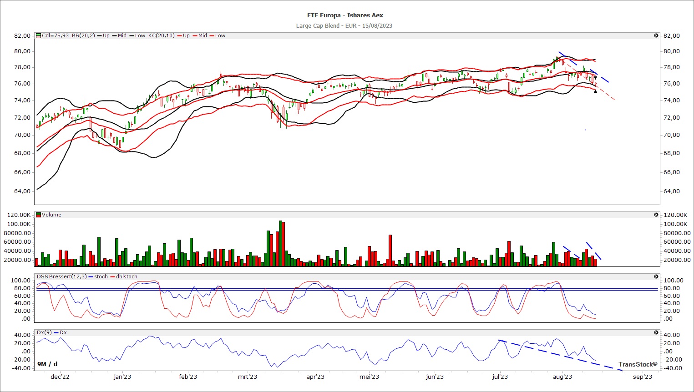Screen dimensions: 694x392
Task: Select the Dx(9) indicator label
Action: [44, 332]
